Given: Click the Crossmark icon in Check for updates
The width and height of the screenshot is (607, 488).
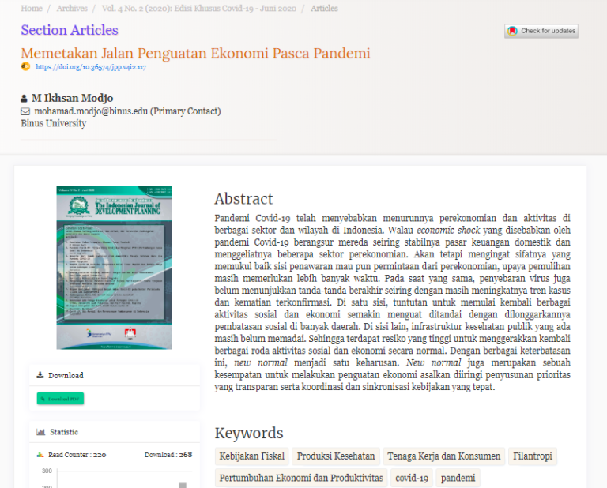Looking at the screenshot, I should [x=513, y=31].
